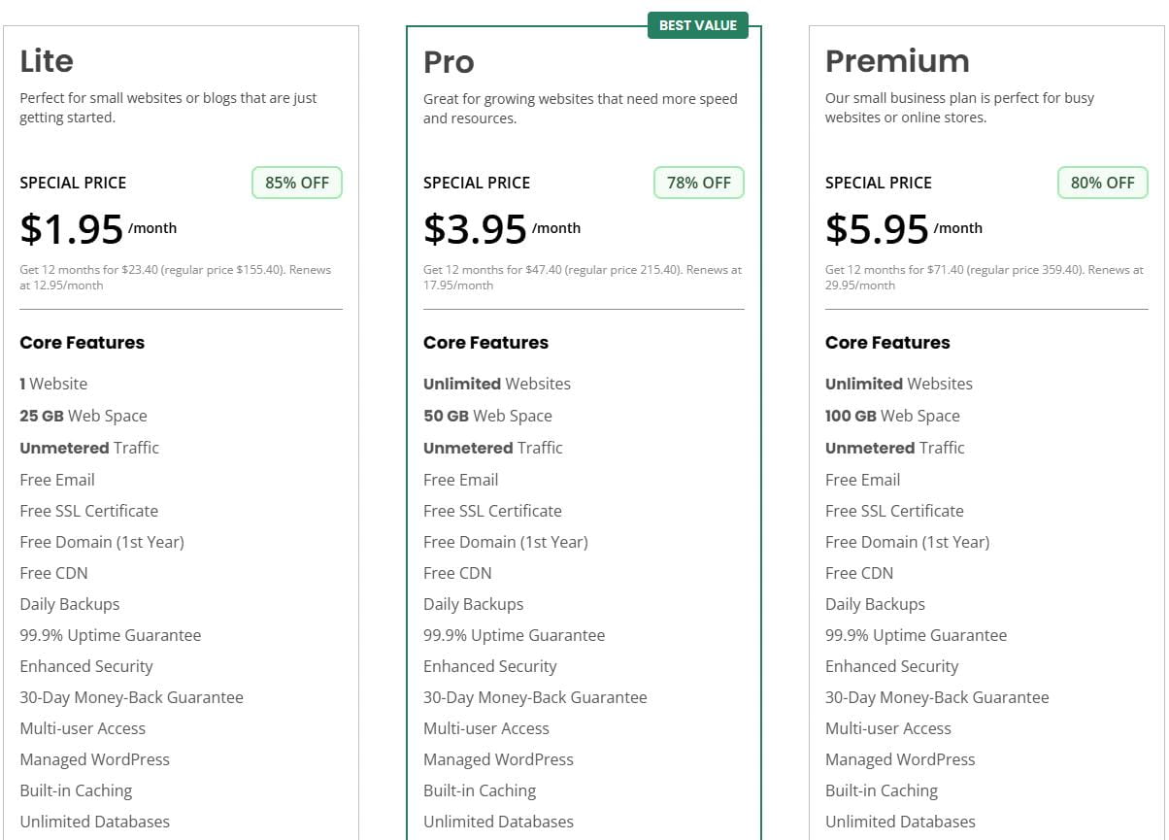Click the BEST VALUE badge on Pro
1169x840 pixels.
click(697, 25)
